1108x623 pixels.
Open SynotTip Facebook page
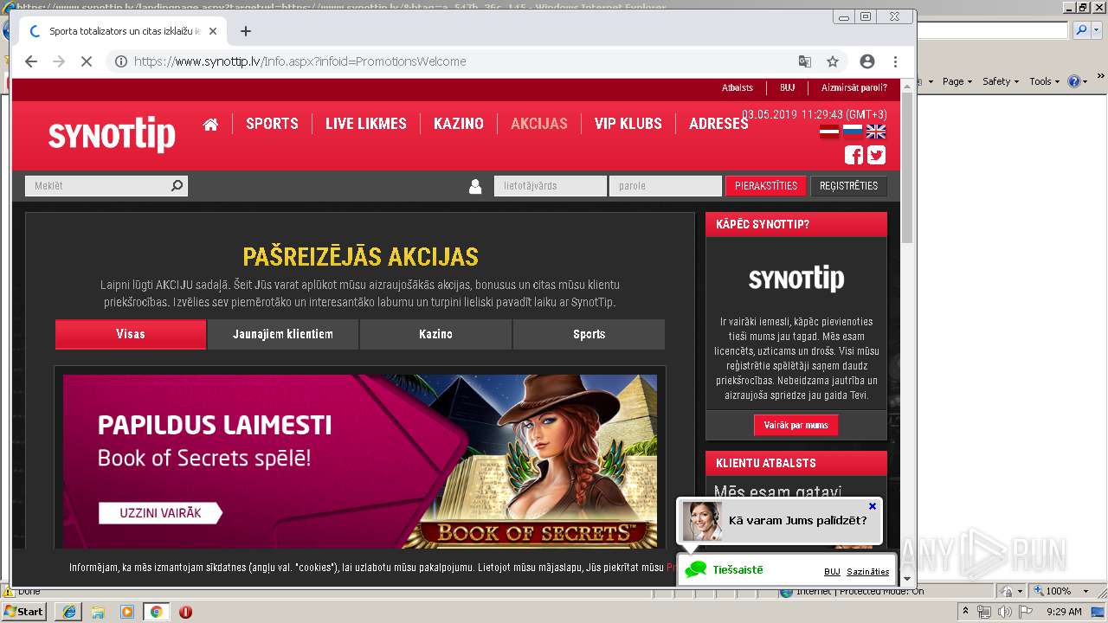(x=854, y=155)
